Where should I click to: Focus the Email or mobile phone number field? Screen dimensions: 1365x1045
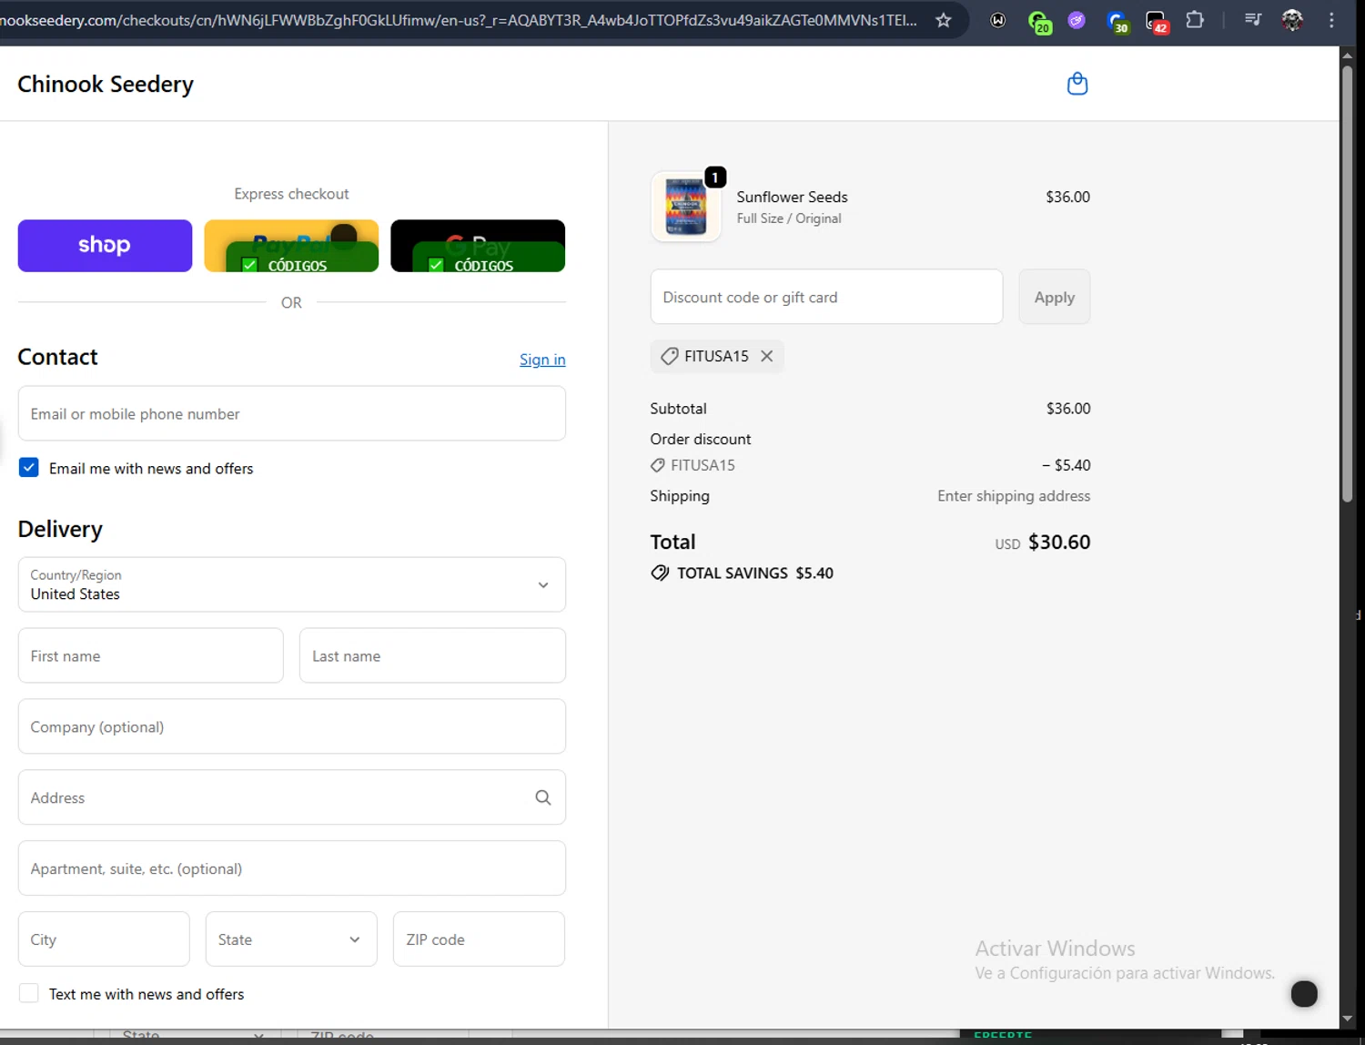coord(291,413)
